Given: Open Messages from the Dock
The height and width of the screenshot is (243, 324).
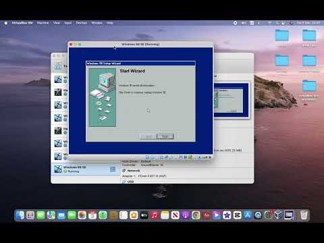Looking at the screenshot, I should point(40,215).
